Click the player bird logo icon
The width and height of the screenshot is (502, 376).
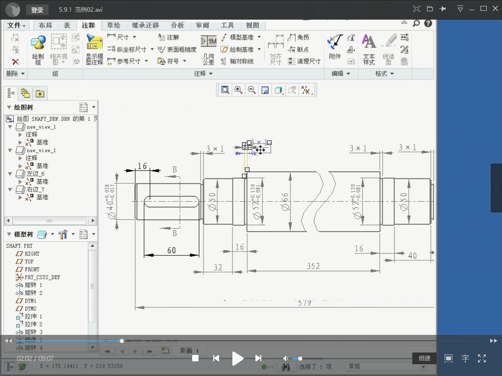coord(12,10)
